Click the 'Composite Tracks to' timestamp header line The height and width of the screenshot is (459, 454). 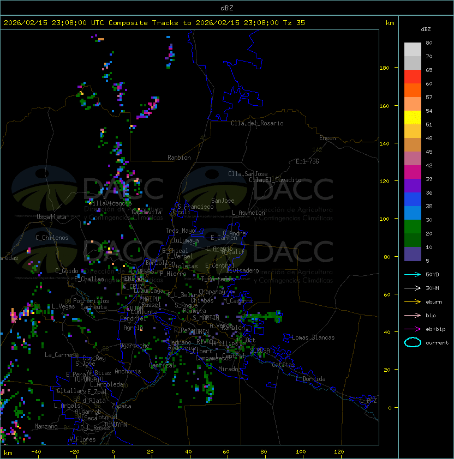(154, 23)
